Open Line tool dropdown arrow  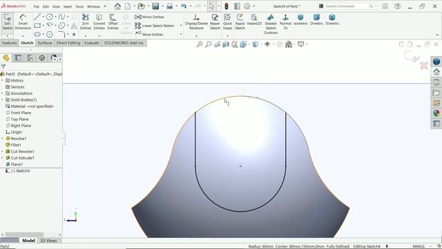click(x=43, y=17)
